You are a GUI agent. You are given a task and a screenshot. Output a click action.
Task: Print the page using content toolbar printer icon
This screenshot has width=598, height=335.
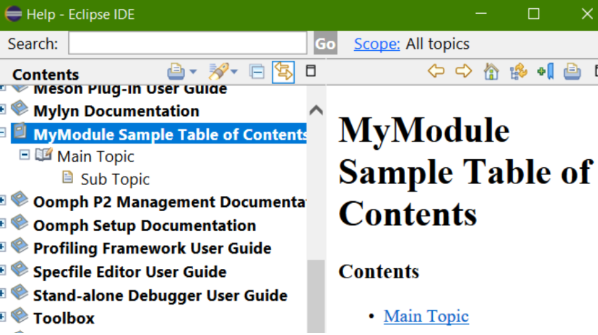(573, 71)
